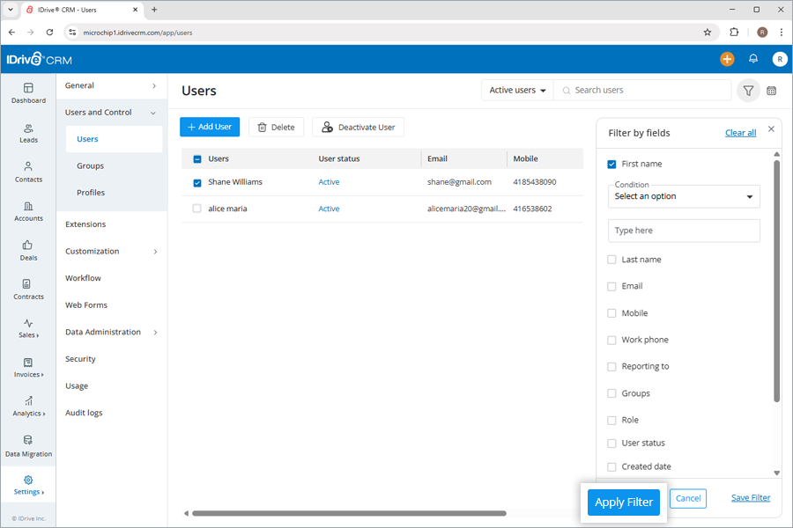Open the Condition Select an option dropdown
Image resolution: width=793 pixels, height=528 pixels.
684,196
